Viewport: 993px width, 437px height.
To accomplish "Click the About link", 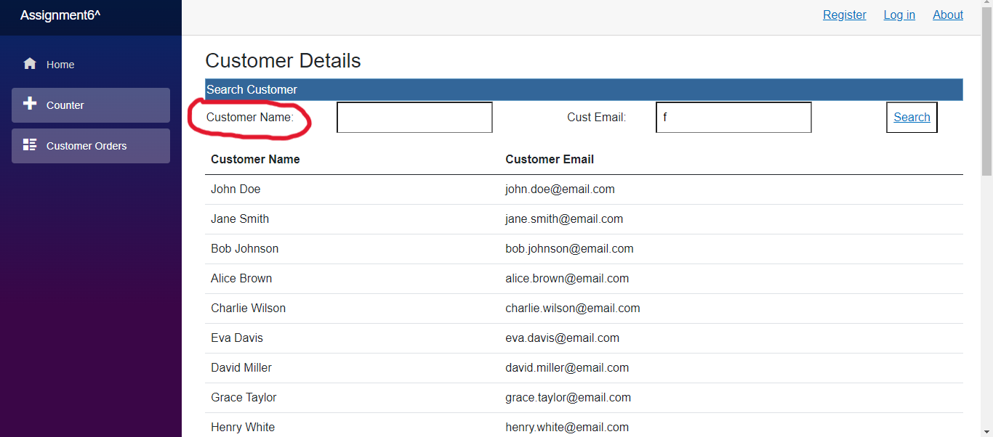I will pyautogui.click(x=947, y=15).
